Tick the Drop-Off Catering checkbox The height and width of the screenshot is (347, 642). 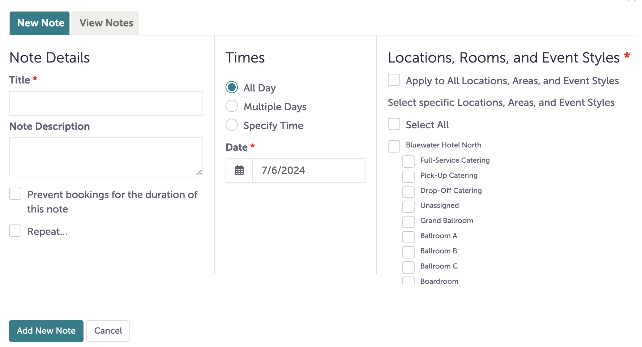pos(408,192)
